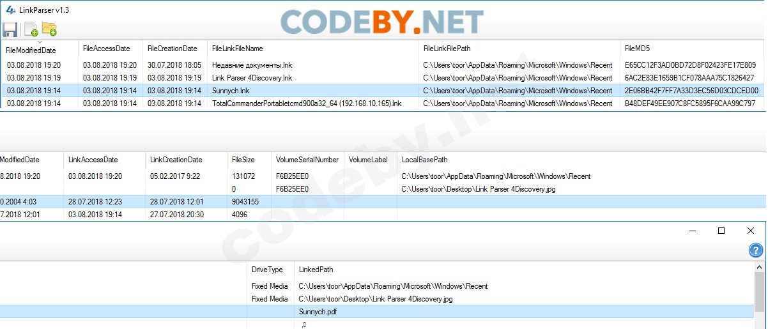Viewport: 768px width, 329px height.
Task: Select the TotalCommanderPortablecmd900a32_64 lnk row
Action: [383, 103]
